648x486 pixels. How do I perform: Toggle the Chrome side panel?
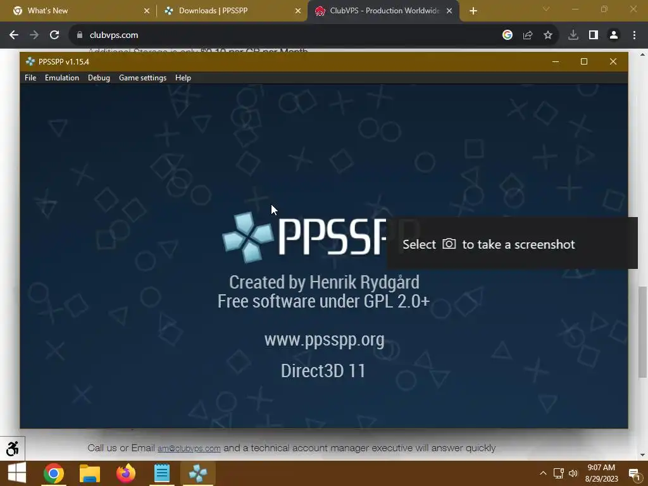pyautogui.click(x=593, y=35)
